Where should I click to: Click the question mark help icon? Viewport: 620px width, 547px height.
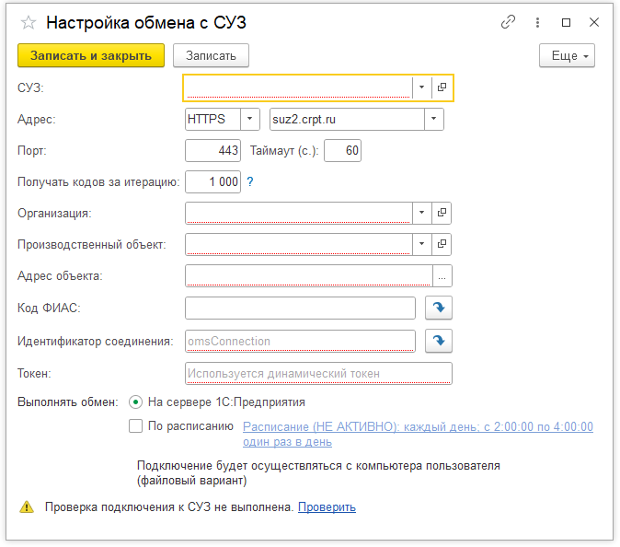point(250,181)
